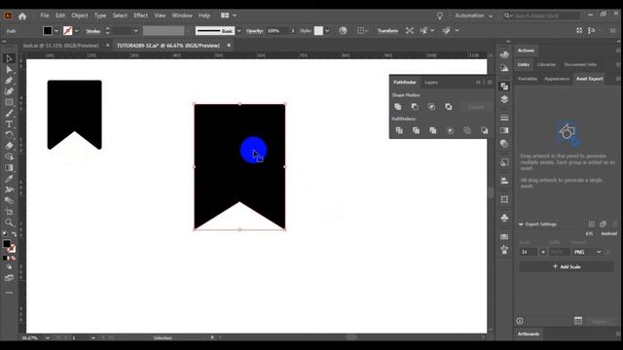The height and width of the screenshot is (350, 623).
Task: Click the Outline pathfinder icon
Action: 467,130
